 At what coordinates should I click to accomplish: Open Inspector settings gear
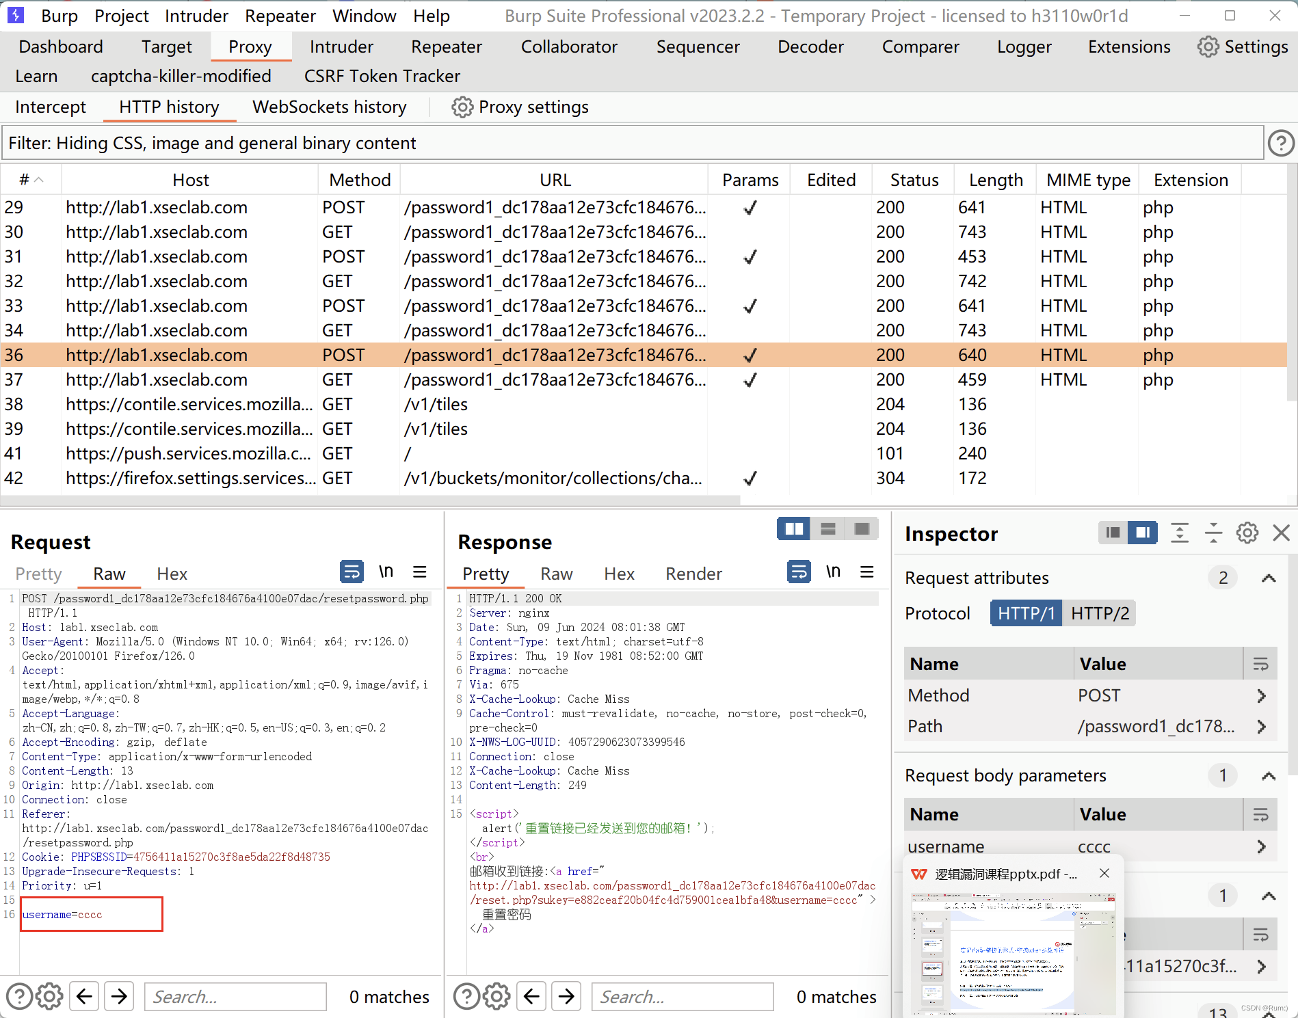click(x=1247, y=533)
